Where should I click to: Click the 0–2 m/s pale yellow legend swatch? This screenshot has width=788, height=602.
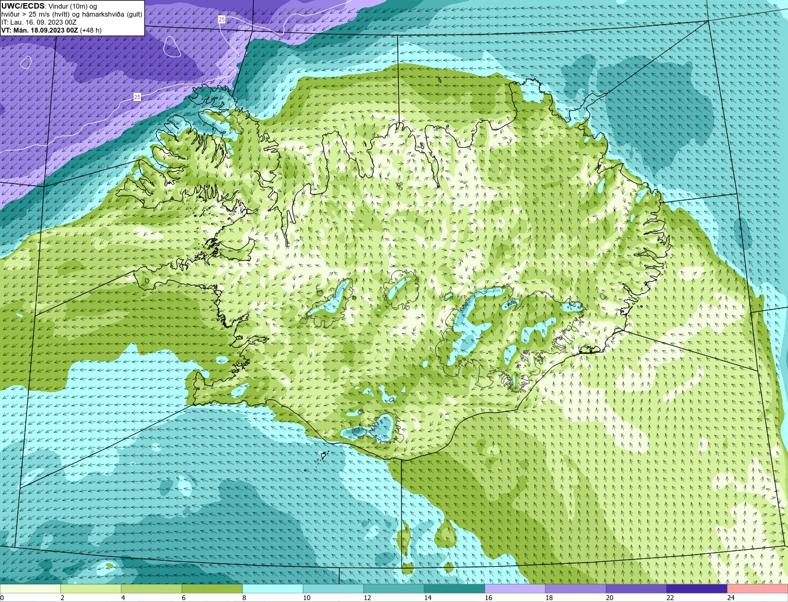(31, 589)
